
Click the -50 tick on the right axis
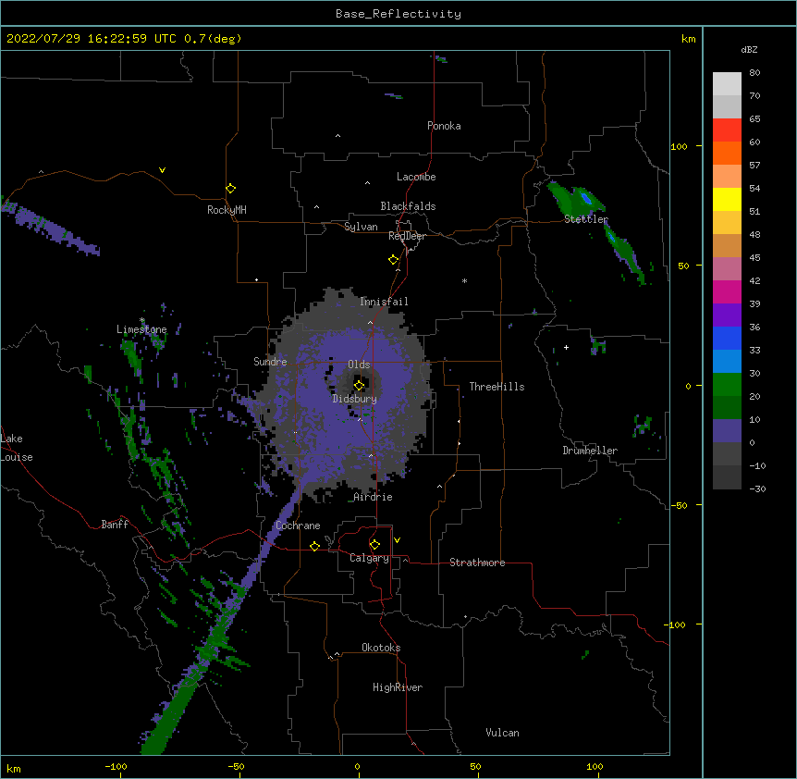tap(679, 505)
